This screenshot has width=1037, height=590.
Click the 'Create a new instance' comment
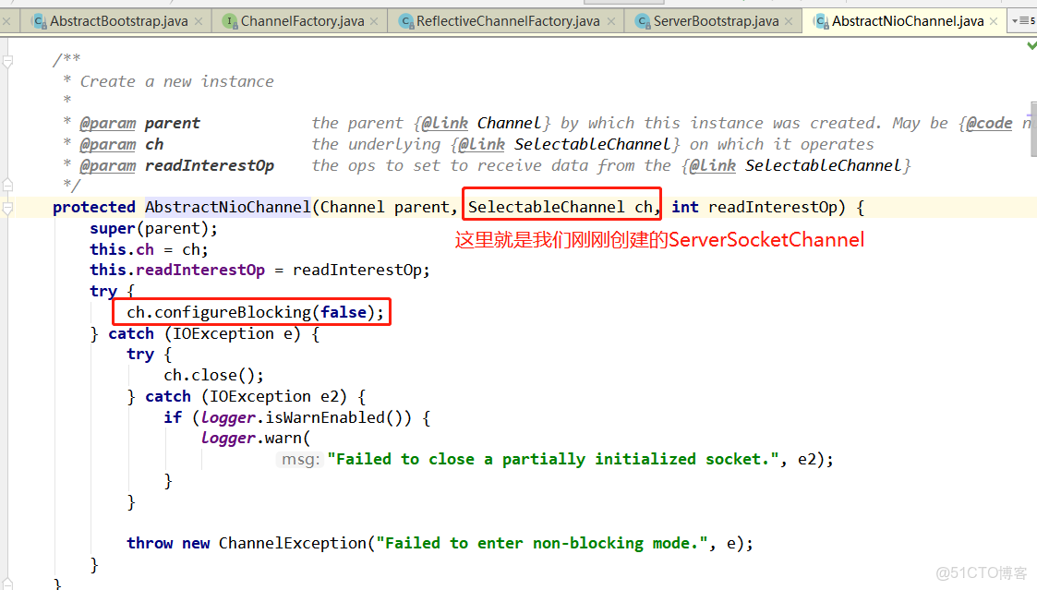176,82
